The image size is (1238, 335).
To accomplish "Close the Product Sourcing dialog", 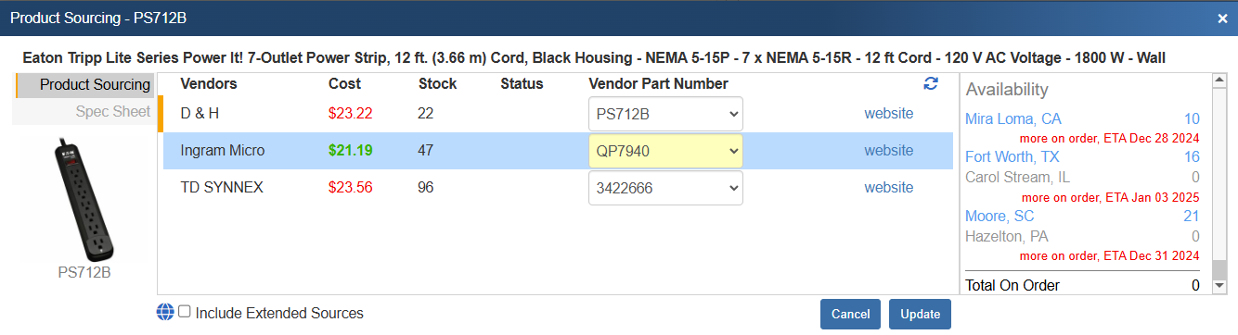I will pos(1222,18).
